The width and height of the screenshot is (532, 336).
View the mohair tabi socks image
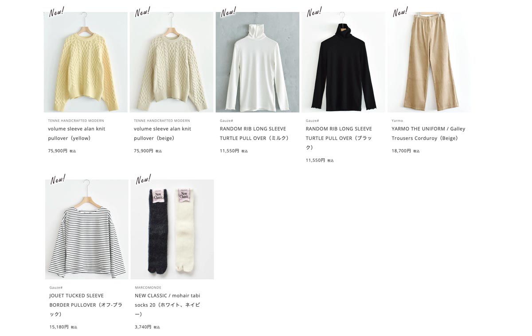click(172, 229)
